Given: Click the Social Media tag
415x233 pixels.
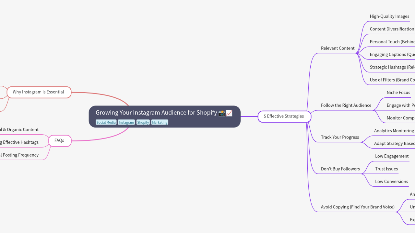Looking at the screenshot, I should pos(106,122).
